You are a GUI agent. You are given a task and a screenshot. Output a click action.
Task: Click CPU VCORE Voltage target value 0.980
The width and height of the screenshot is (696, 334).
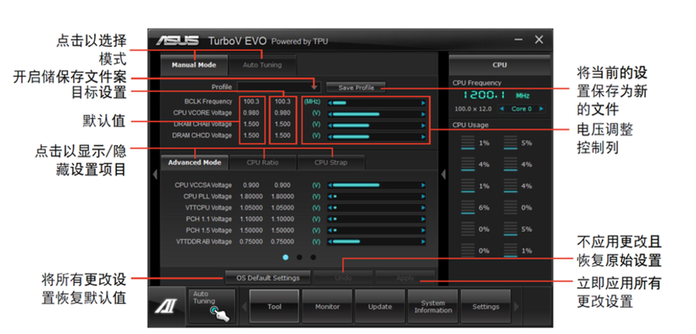pyautogui.click(x=283, y=113)
